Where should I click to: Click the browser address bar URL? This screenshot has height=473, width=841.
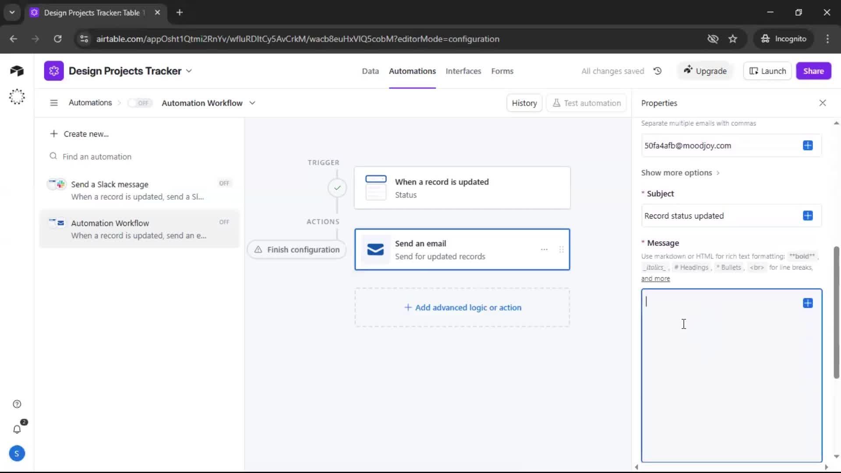(297, 39)
